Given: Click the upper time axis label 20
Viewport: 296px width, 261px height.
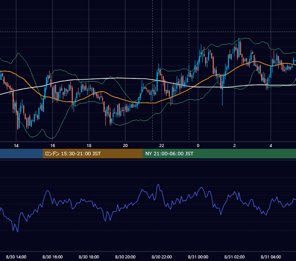Looking at the screenshot, I should [x=125, y=146].
